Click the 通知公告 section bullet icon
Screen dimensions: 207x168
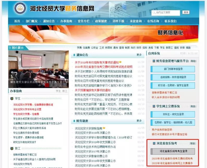coord(74,55)
